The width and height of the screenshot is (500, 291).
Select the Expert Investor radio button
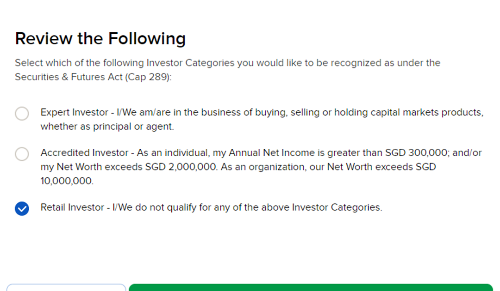point(22,113)
